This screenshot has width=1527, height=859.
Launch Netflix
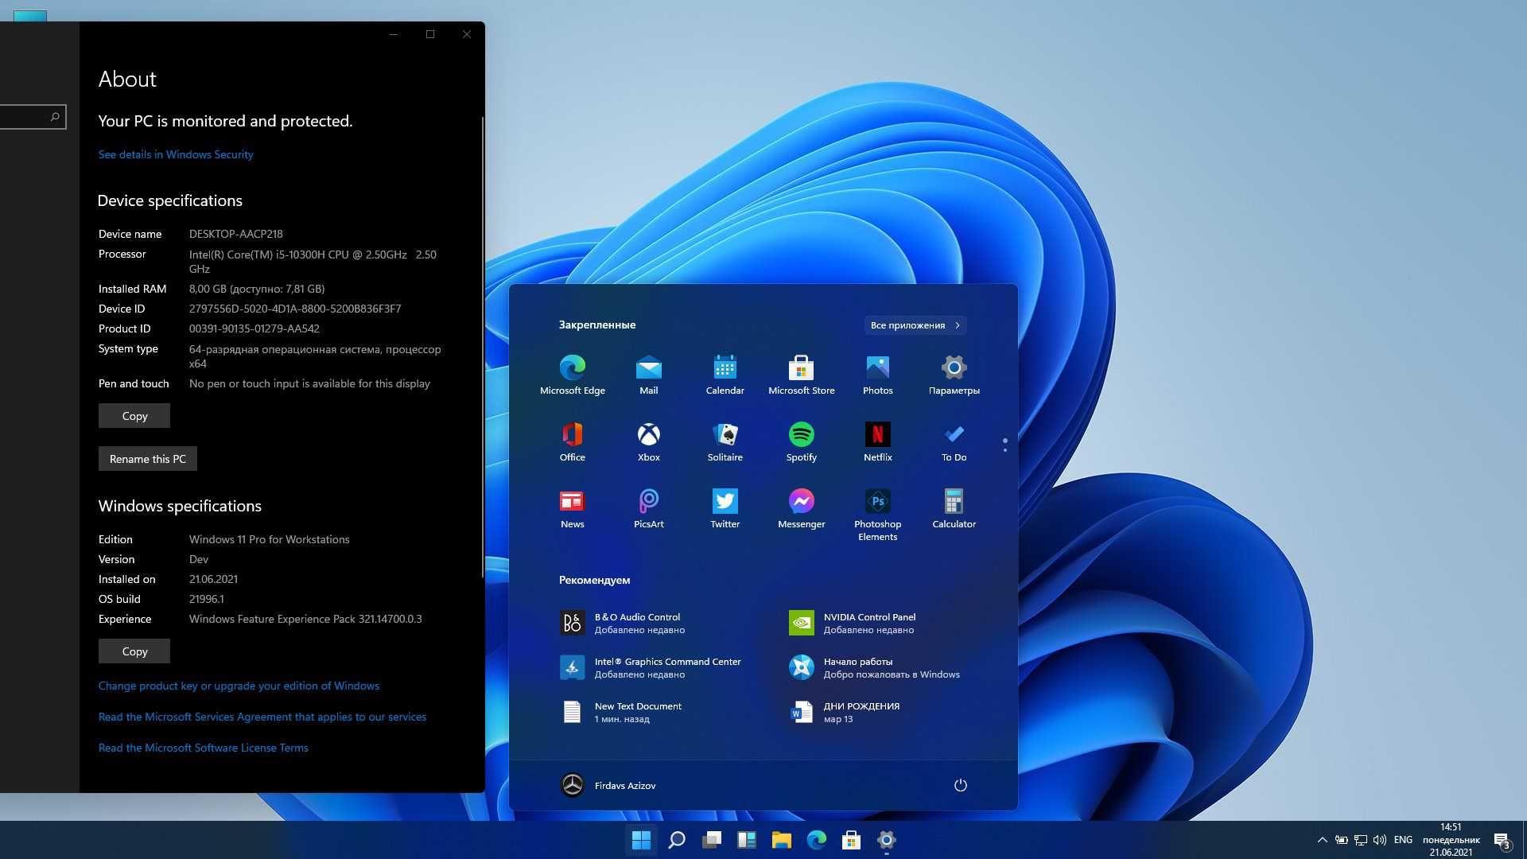pos(878,441)
